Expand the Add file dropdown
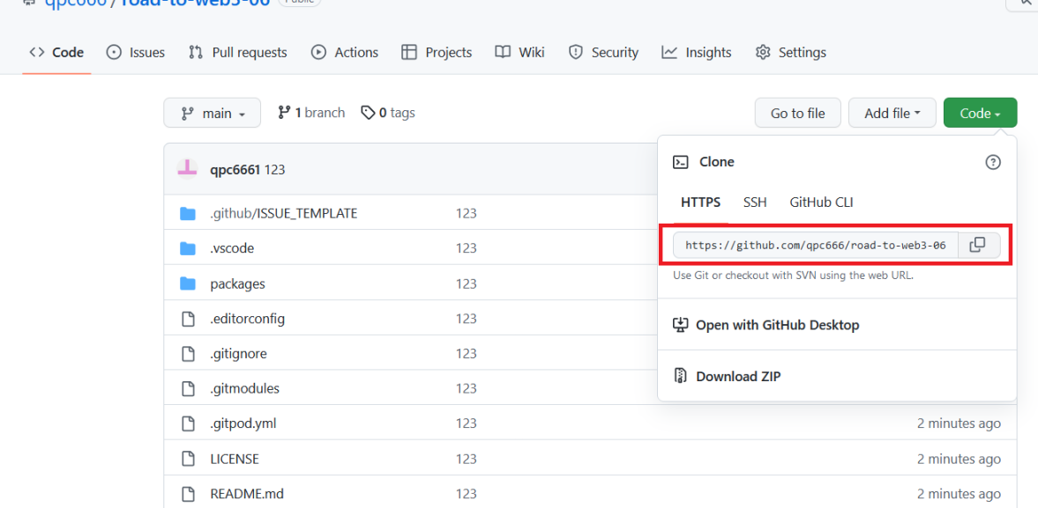 (x=892, y=113)
